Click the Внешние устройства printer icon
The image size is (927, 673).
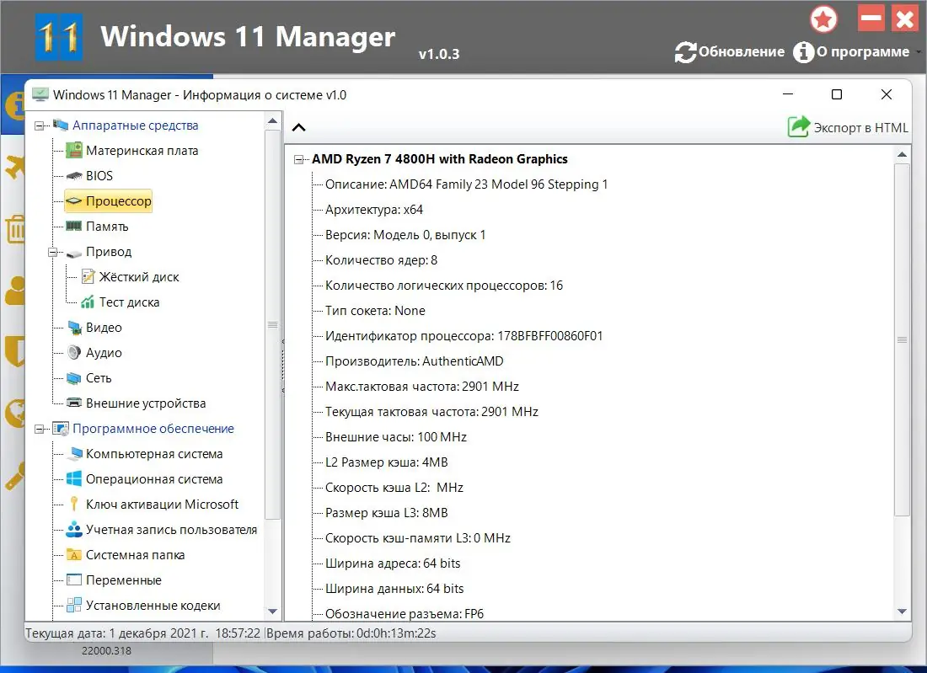pos(74,403)
